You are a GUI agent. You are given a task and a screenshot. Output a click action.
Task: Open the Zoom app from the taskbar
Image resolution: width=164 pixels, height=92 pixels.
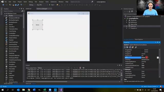[x=50, y=90]
